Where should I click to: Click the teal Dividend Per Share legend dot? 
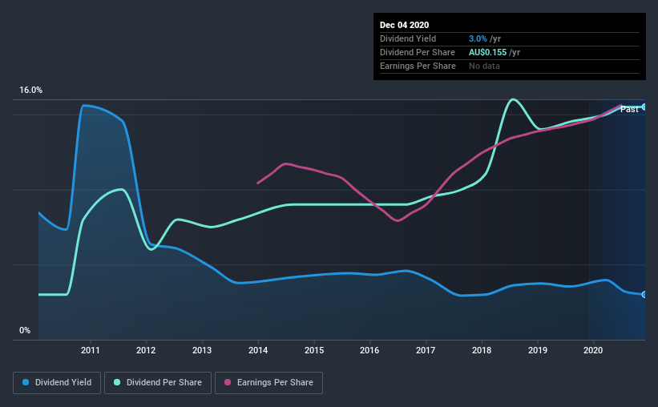point(117,382)
